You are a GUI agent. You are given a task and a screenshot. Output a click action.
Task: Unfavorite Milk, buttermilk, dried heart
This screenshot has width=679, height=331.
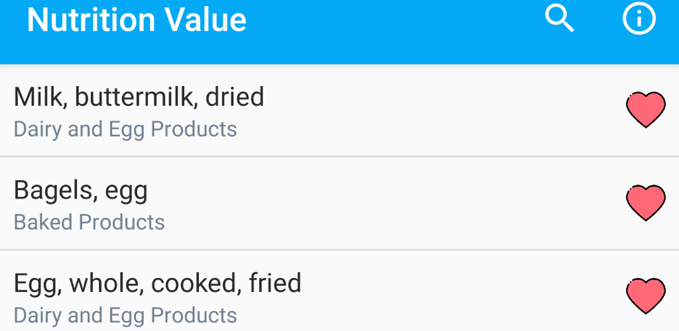click(x=646, y=110)
